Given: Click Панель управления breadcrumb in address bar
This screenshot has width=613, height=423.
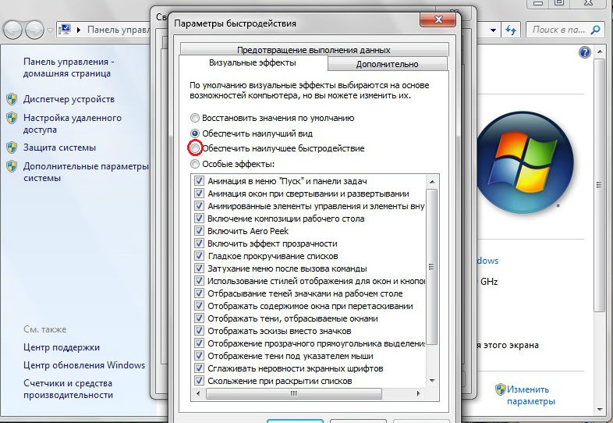Looking at the screenshot, I should [x=119, y=30].
